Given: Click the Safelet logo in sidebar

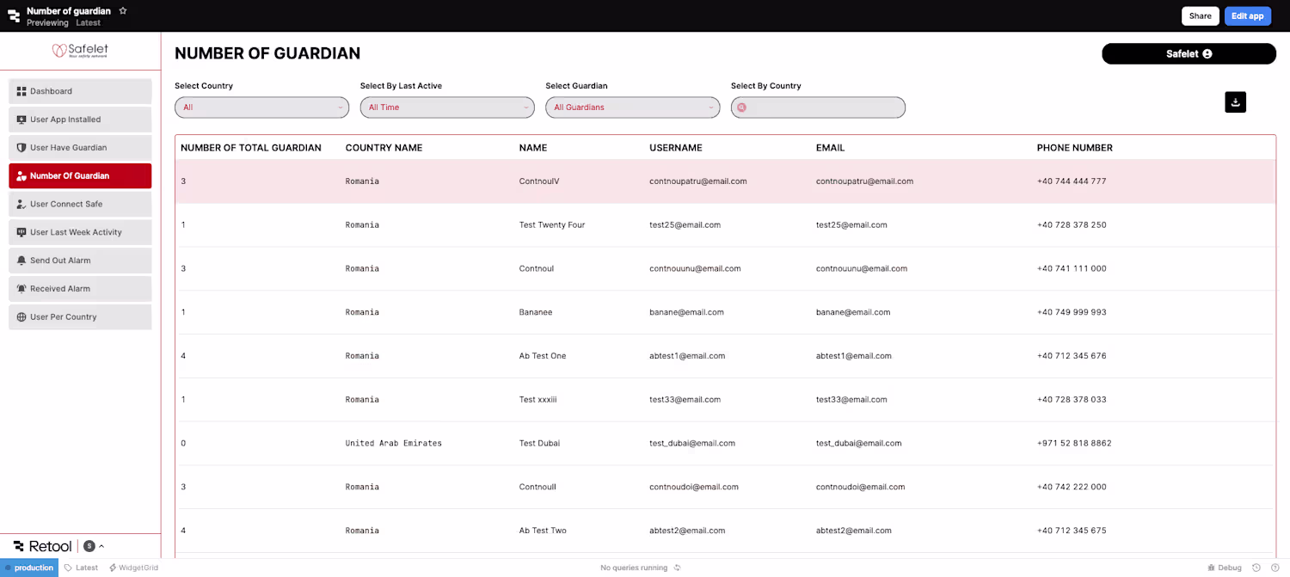Looking at the screenshot, I should pos(80,51).
